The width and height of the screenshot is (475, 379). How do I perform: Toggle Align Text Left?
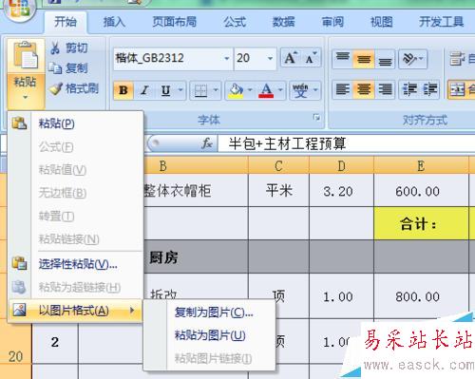[342, 89]
